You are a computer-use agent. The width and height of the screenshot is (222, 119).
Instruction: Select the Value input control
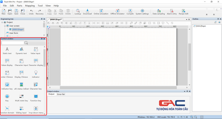pos(36,51)
